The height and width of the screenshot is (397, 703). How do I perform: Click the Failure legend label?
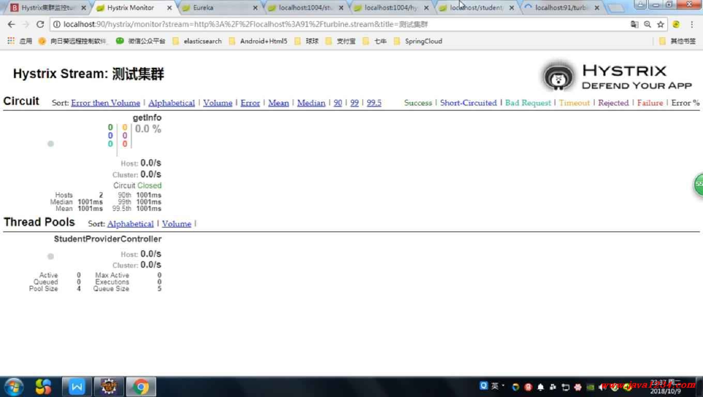click(x=650, y=103)
